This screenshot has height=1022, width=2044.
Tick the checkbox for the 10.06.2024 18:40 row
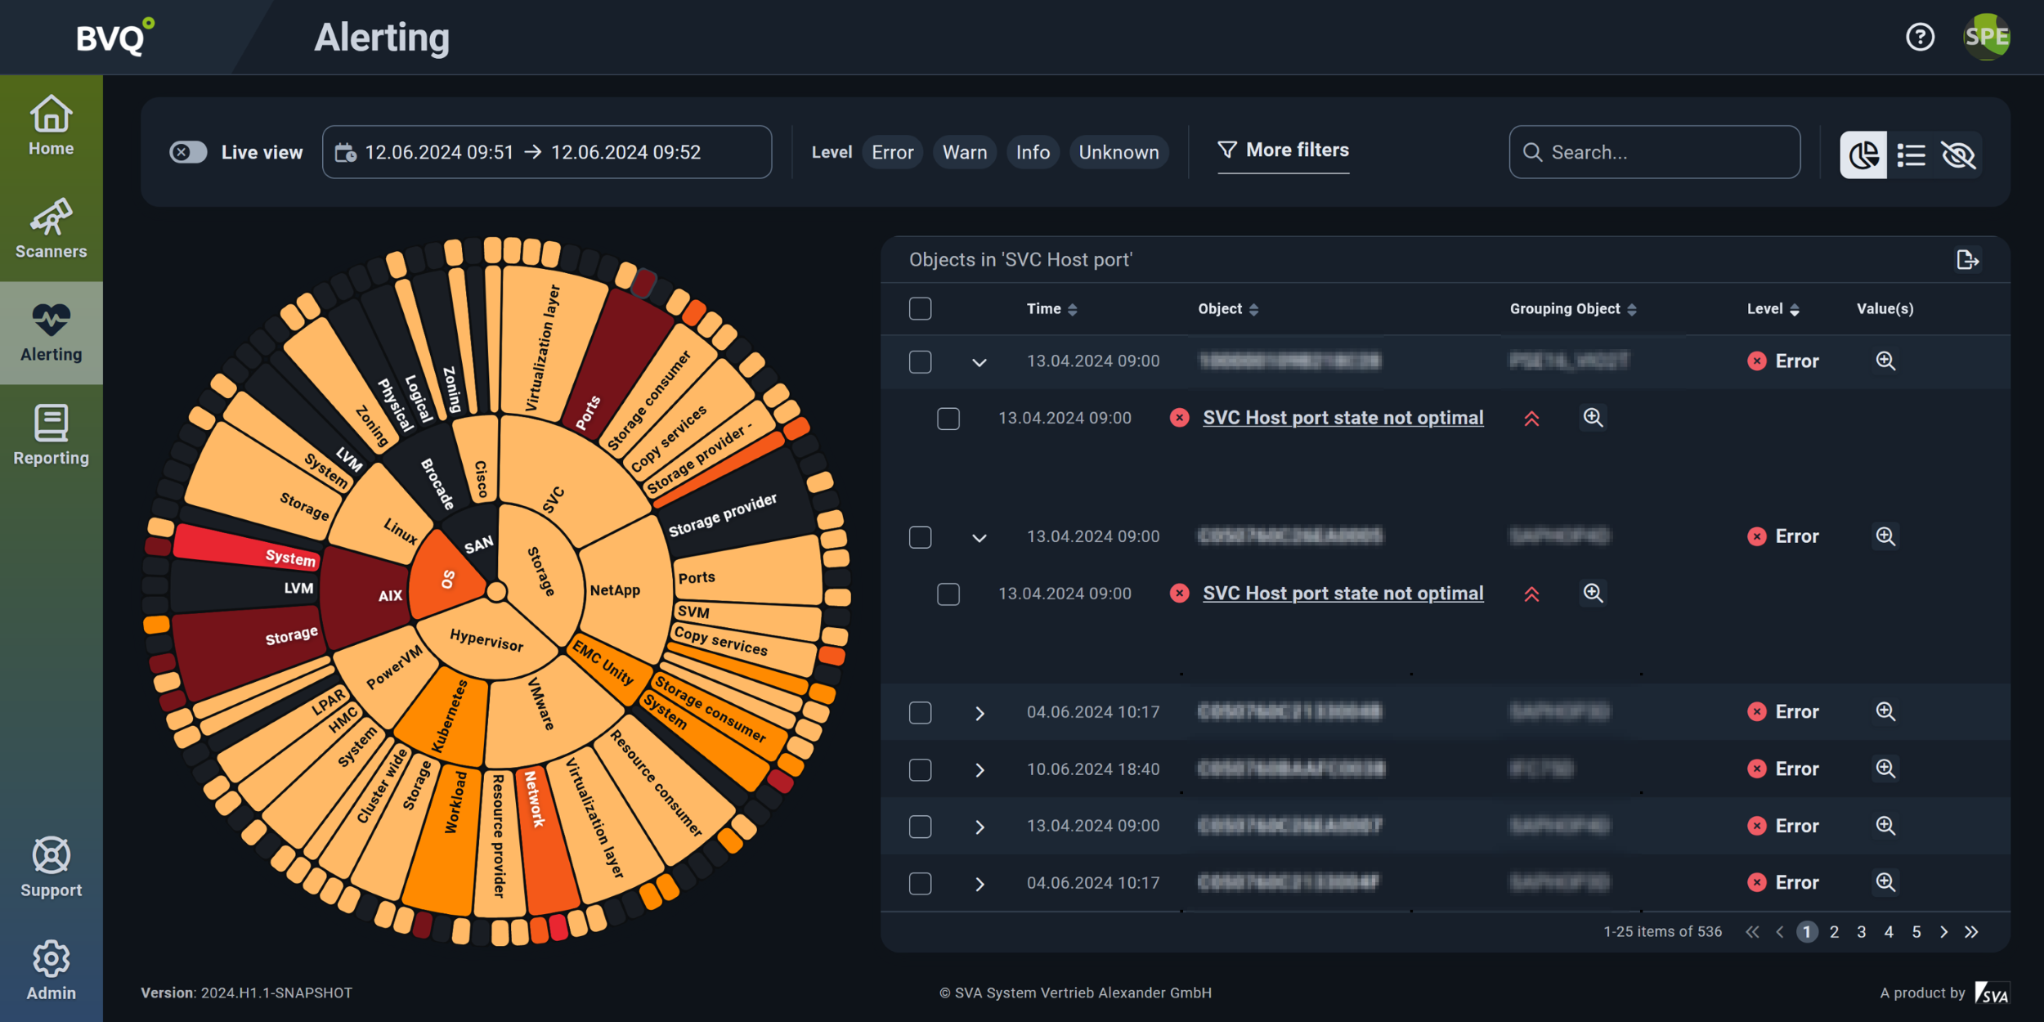920,769
